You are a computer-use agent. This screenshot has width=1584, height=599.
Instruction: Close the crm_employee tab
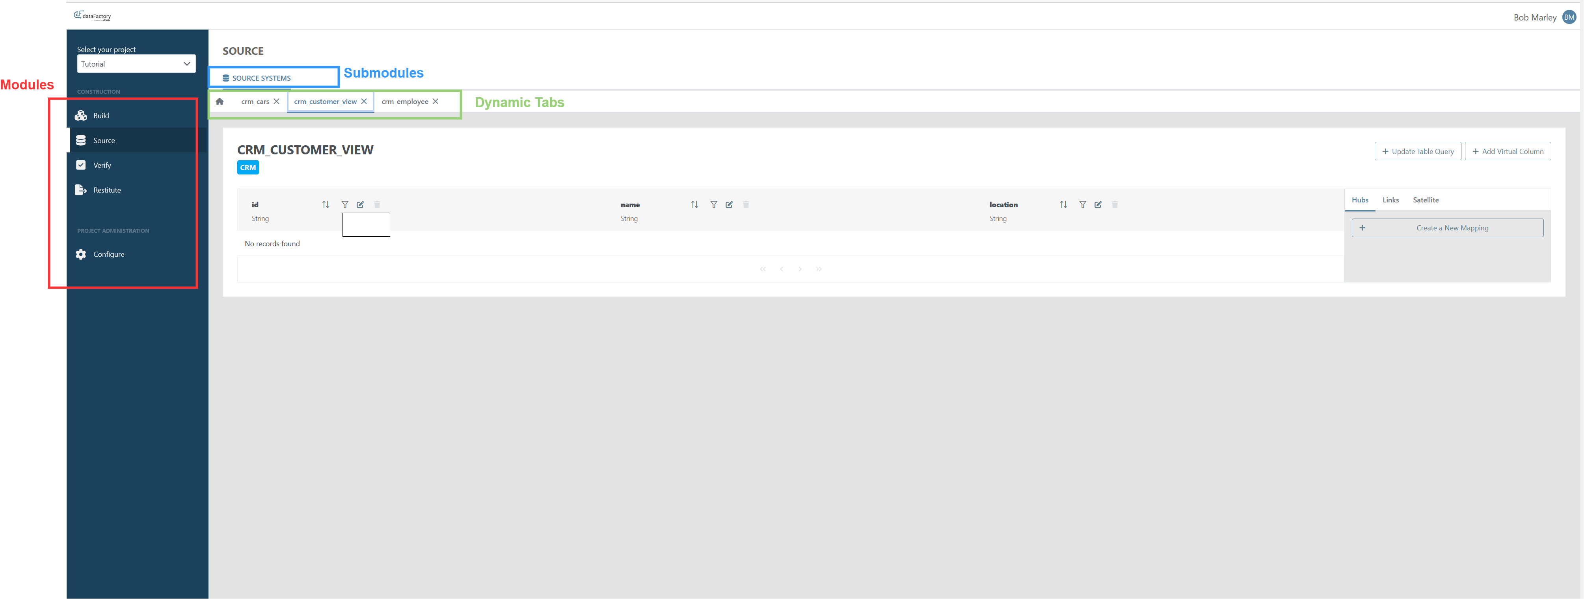tap(436, 101)
